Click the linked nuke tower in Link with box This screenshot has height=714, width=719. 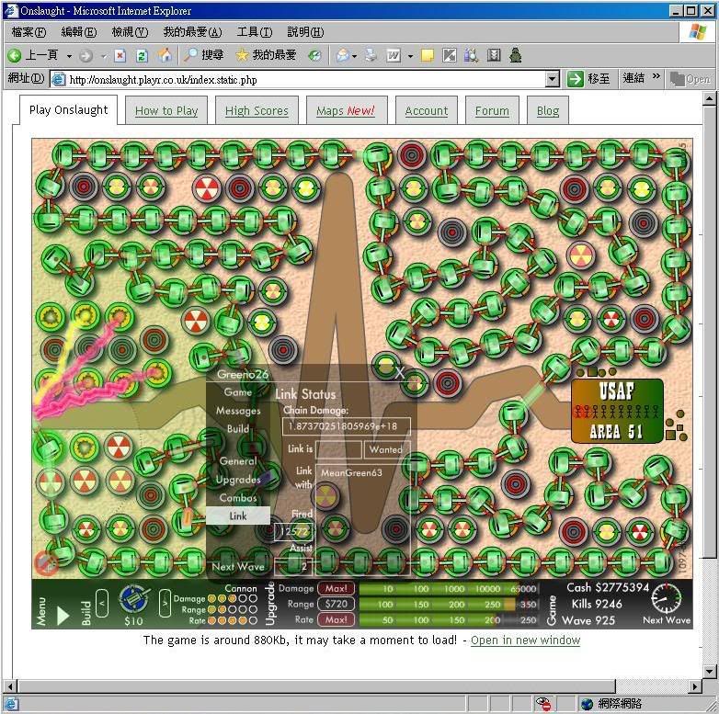325,495
